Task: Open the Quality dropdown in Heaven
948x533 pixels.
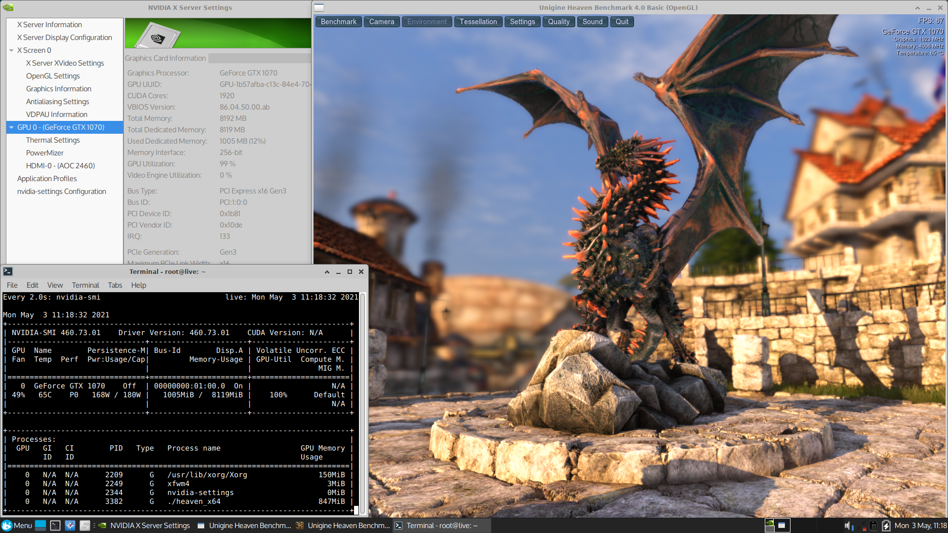Action: point(558,22)
